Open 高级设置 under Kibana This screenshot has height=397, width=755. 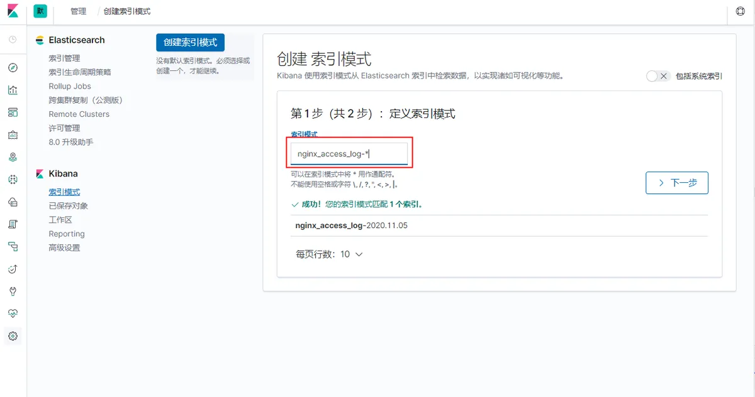pos(64,247)
